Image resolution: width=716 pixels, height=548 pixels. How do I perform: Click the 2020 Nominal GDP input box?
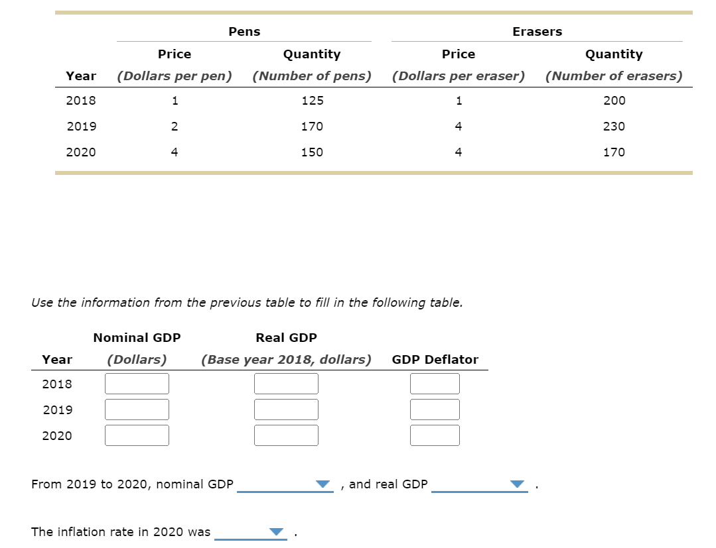click(136, 435)
